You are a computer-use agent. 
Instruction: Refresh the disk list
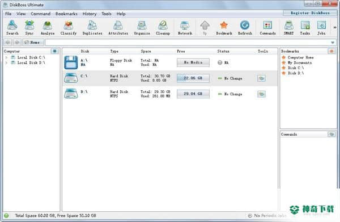[x=245, y=28]
